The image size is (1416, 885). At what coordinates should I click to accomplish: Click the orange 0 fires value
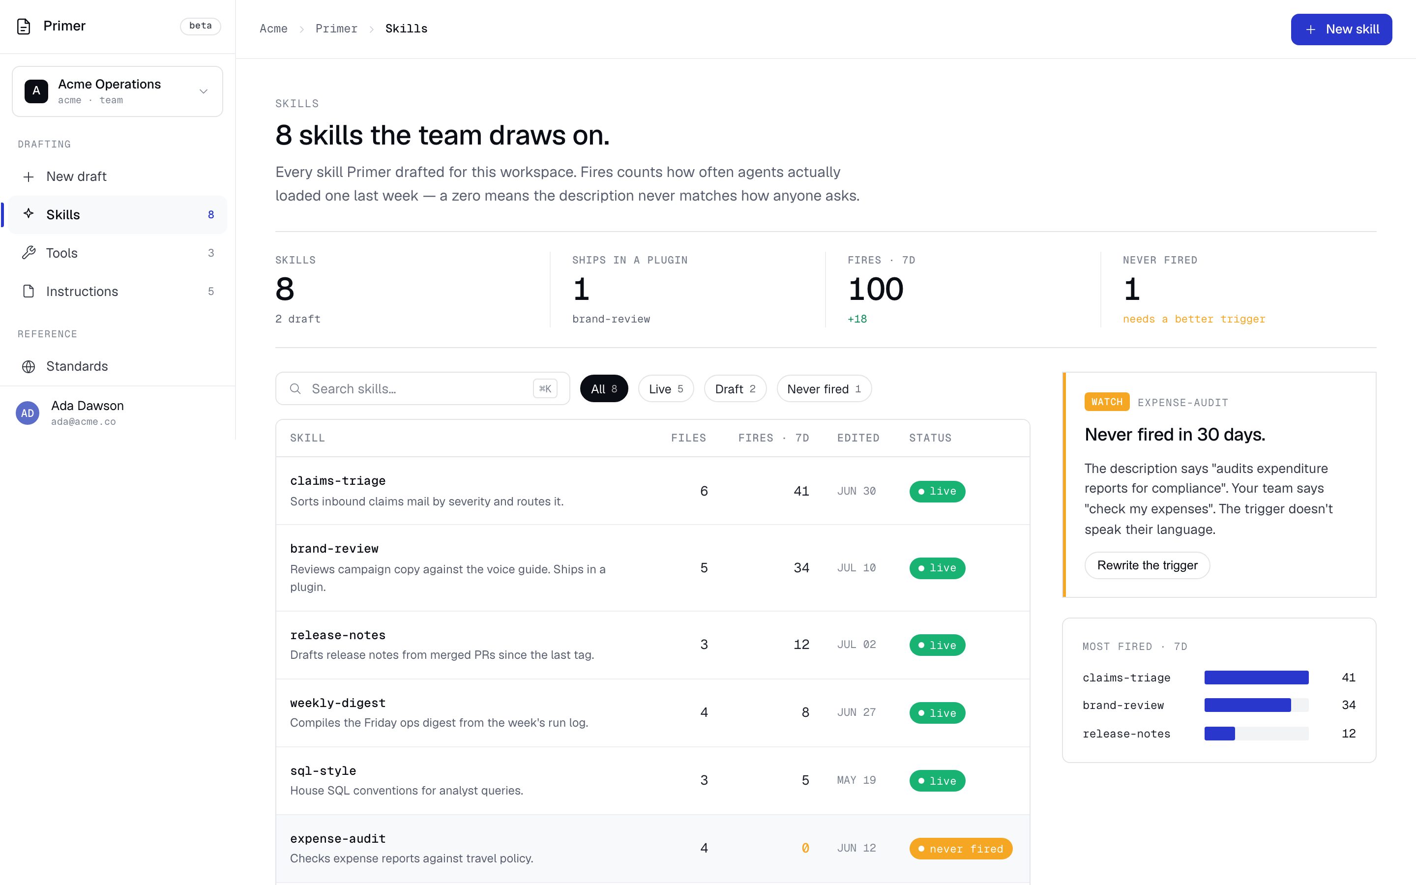click(x=805, y=848)
